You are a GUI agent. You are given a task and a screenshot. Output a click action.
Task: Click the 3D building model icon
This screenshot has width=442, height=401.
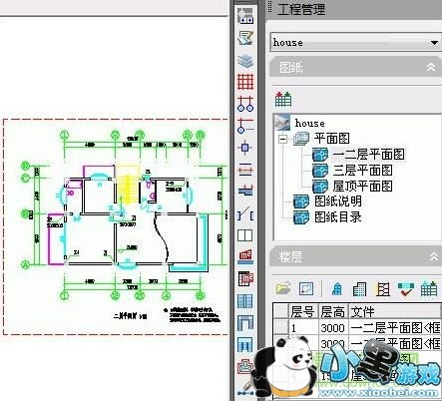pos(337,288)
